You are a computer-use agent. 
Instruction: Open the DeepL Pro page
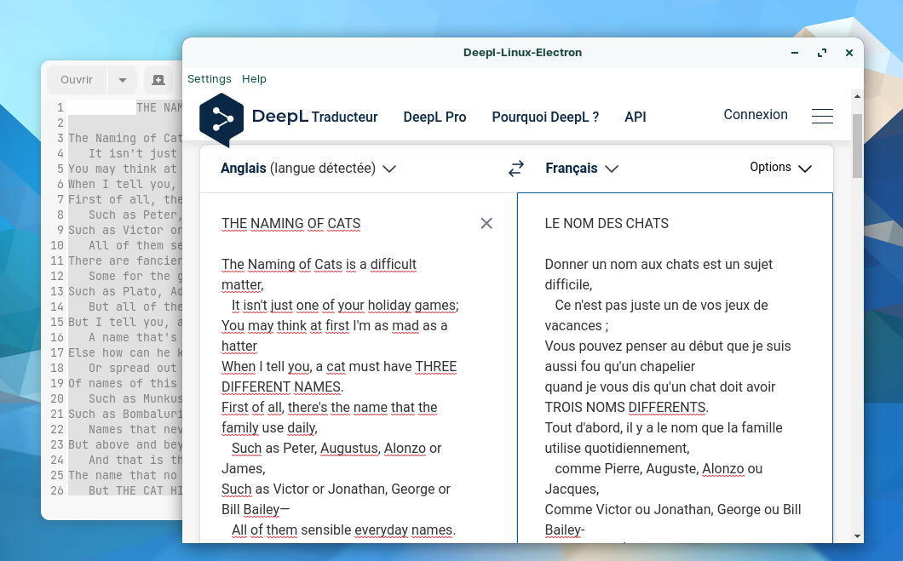pos(434,117)
